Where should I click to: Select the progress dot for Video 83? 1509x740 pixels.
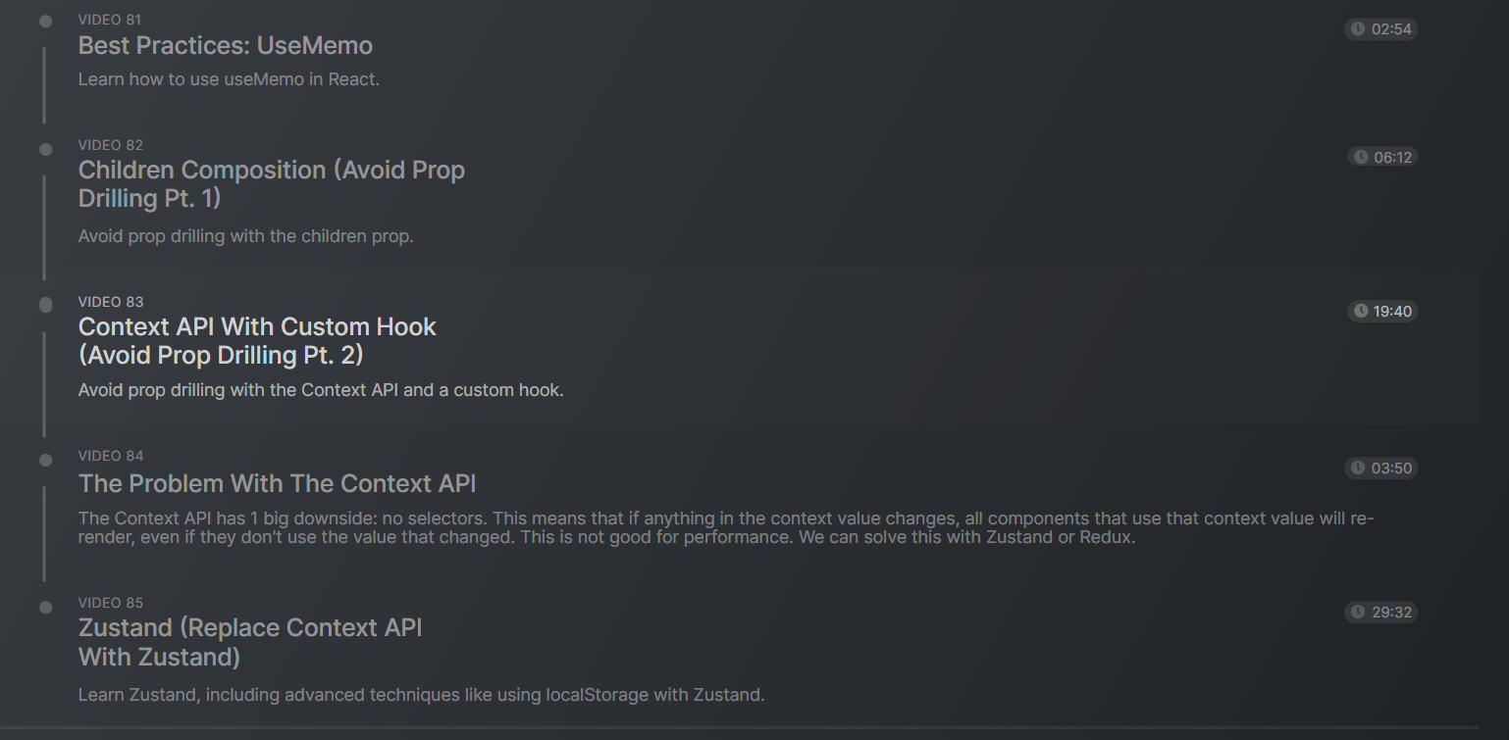click(x=45, y=305)
